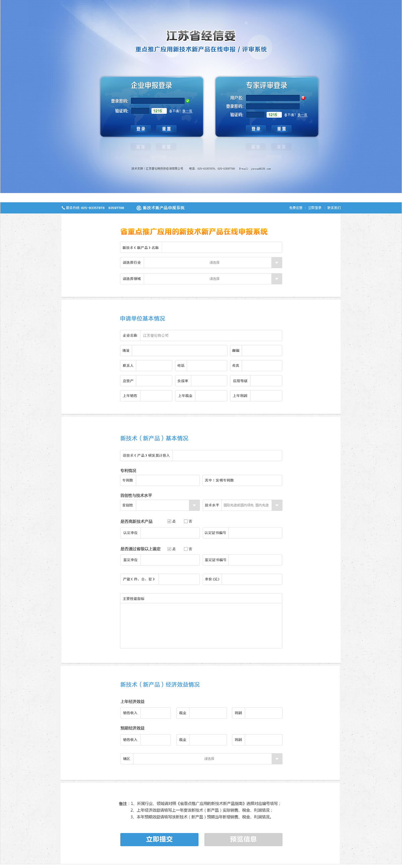Click 换一张 link in 专家评审登录 panel
The image size is (402, 866).
[x=302, y=115]
